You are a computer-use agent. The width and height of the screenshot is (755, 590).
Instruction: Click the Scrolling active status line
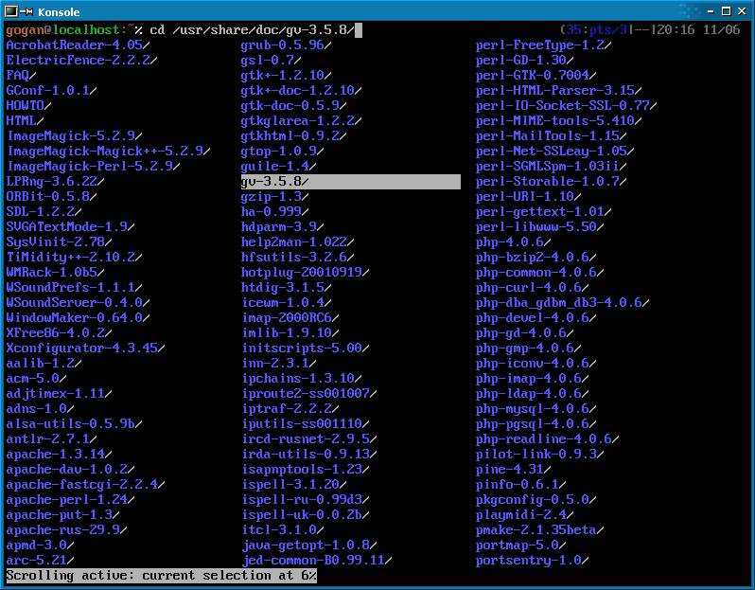coord(161,576)
